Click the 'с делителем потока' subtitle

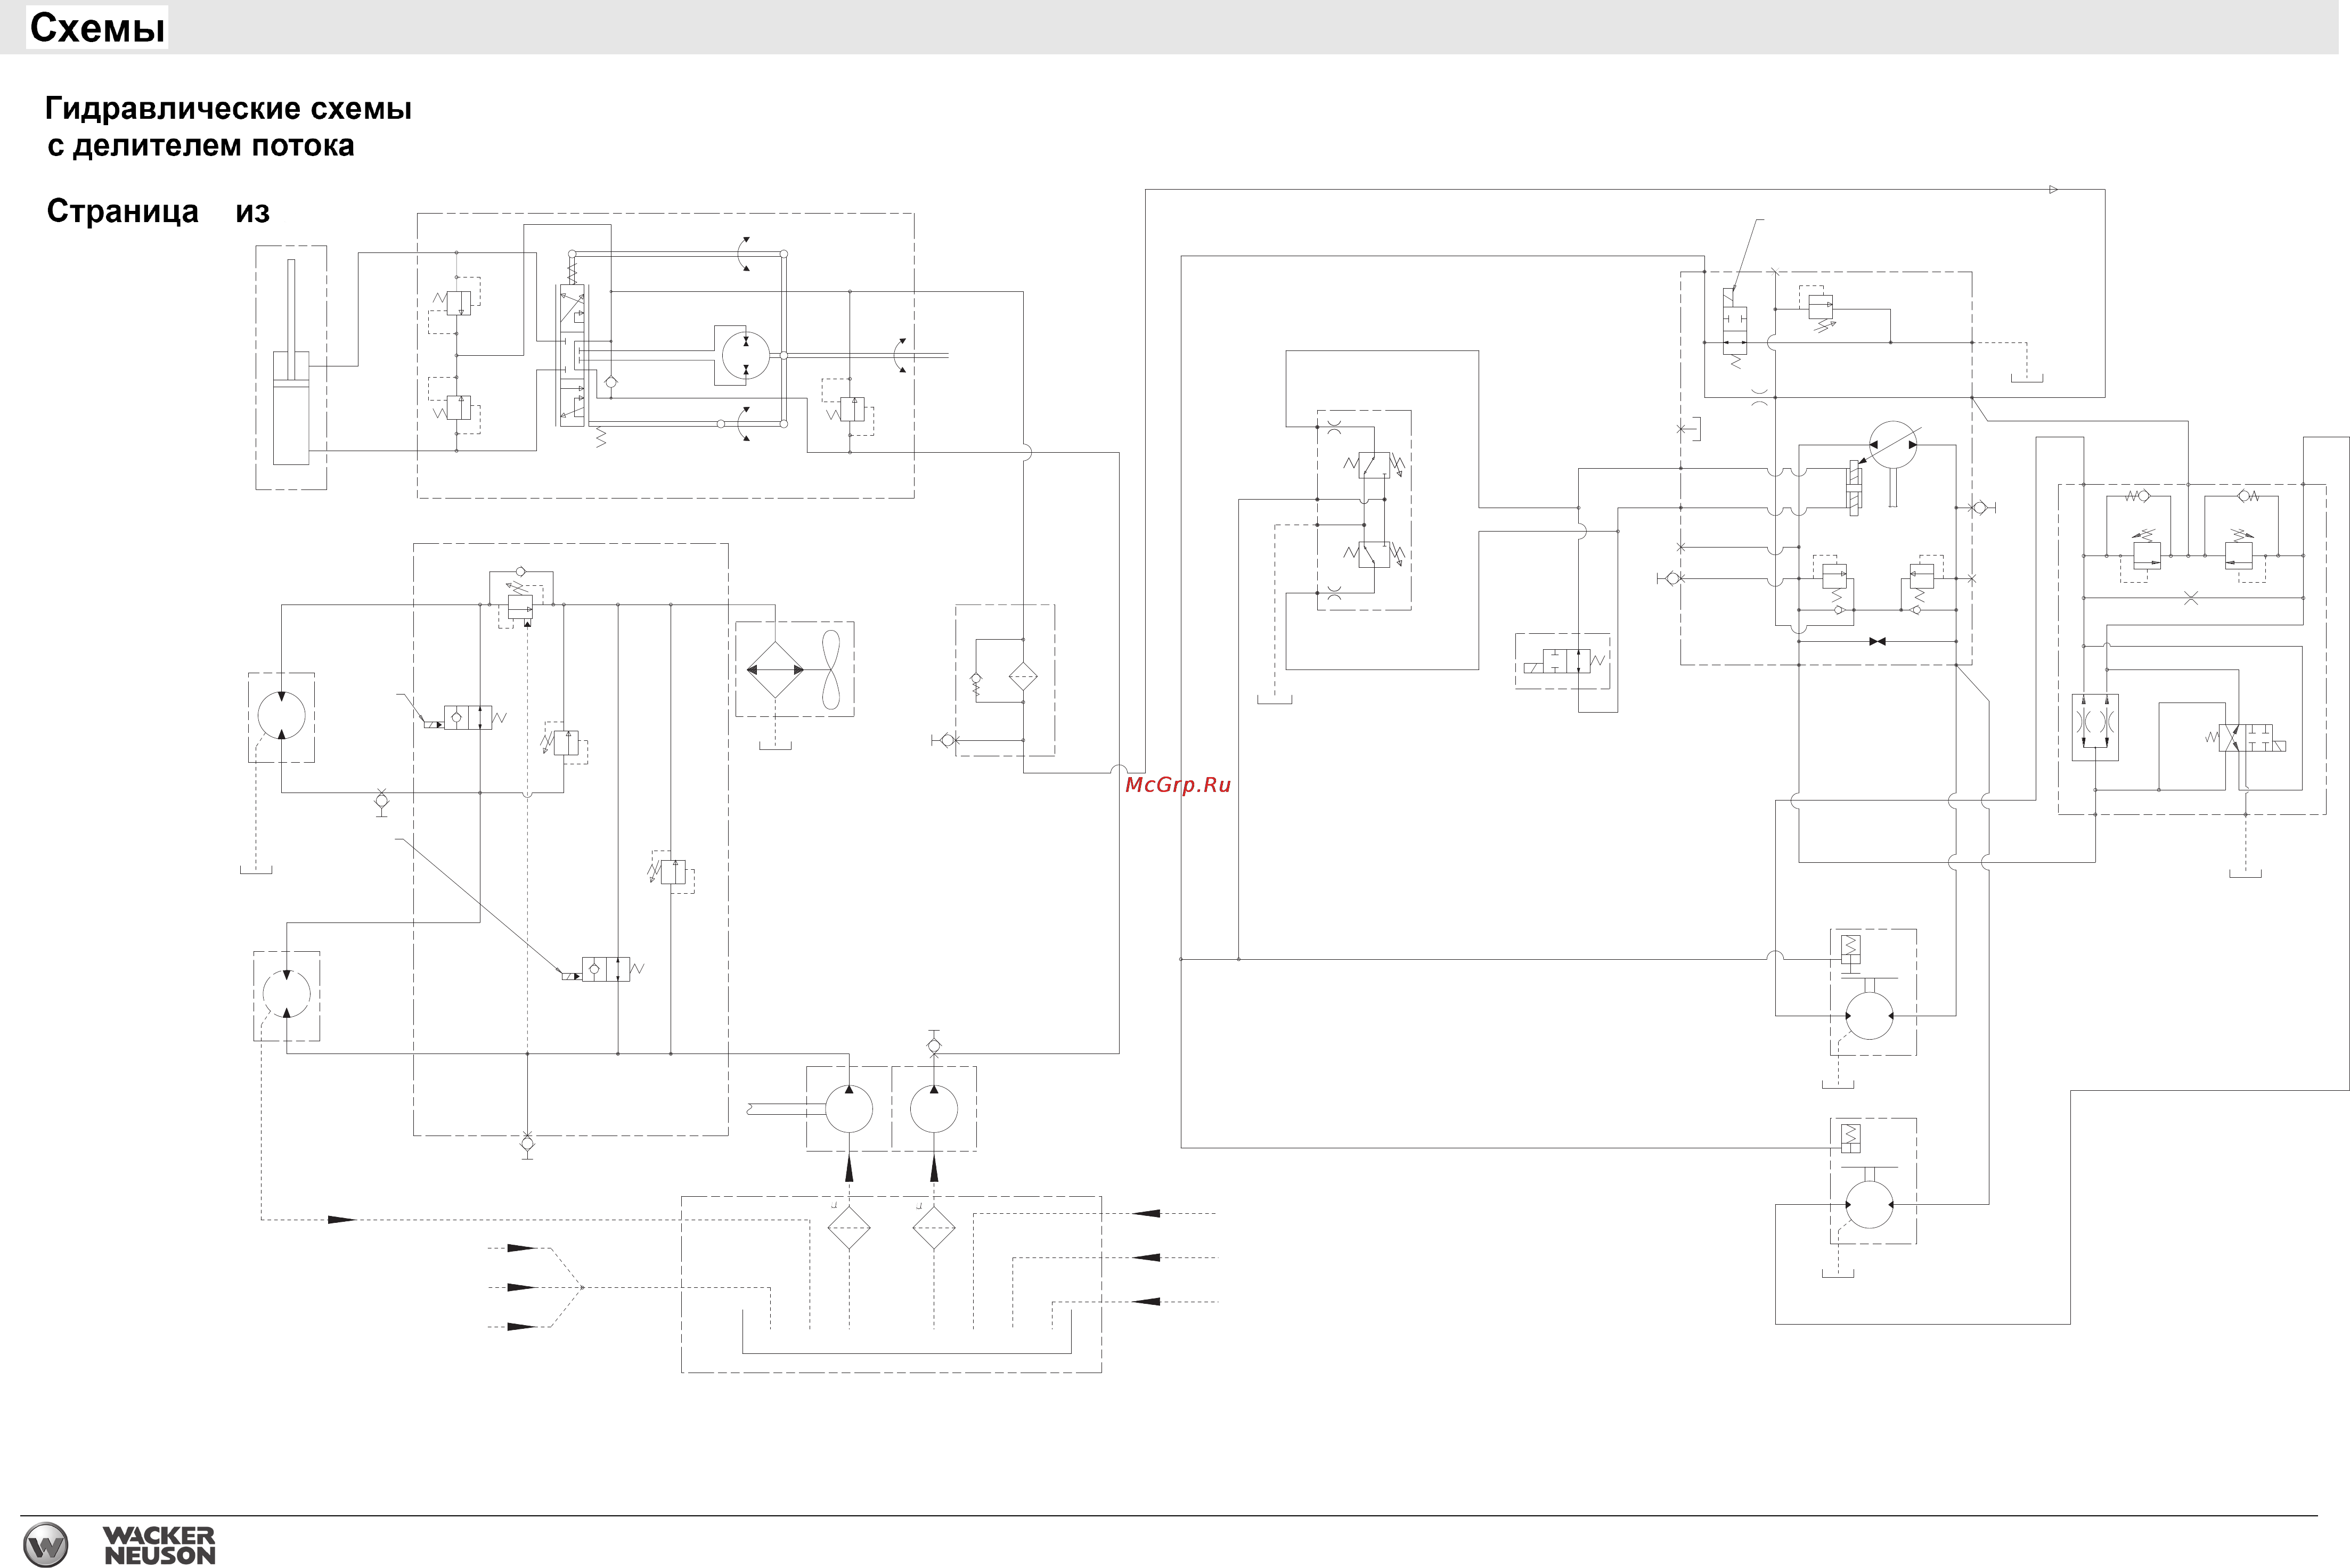click(x=201, y=146)
